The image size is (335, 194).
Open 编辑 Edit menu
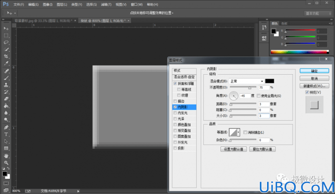(x=33, y=4)
